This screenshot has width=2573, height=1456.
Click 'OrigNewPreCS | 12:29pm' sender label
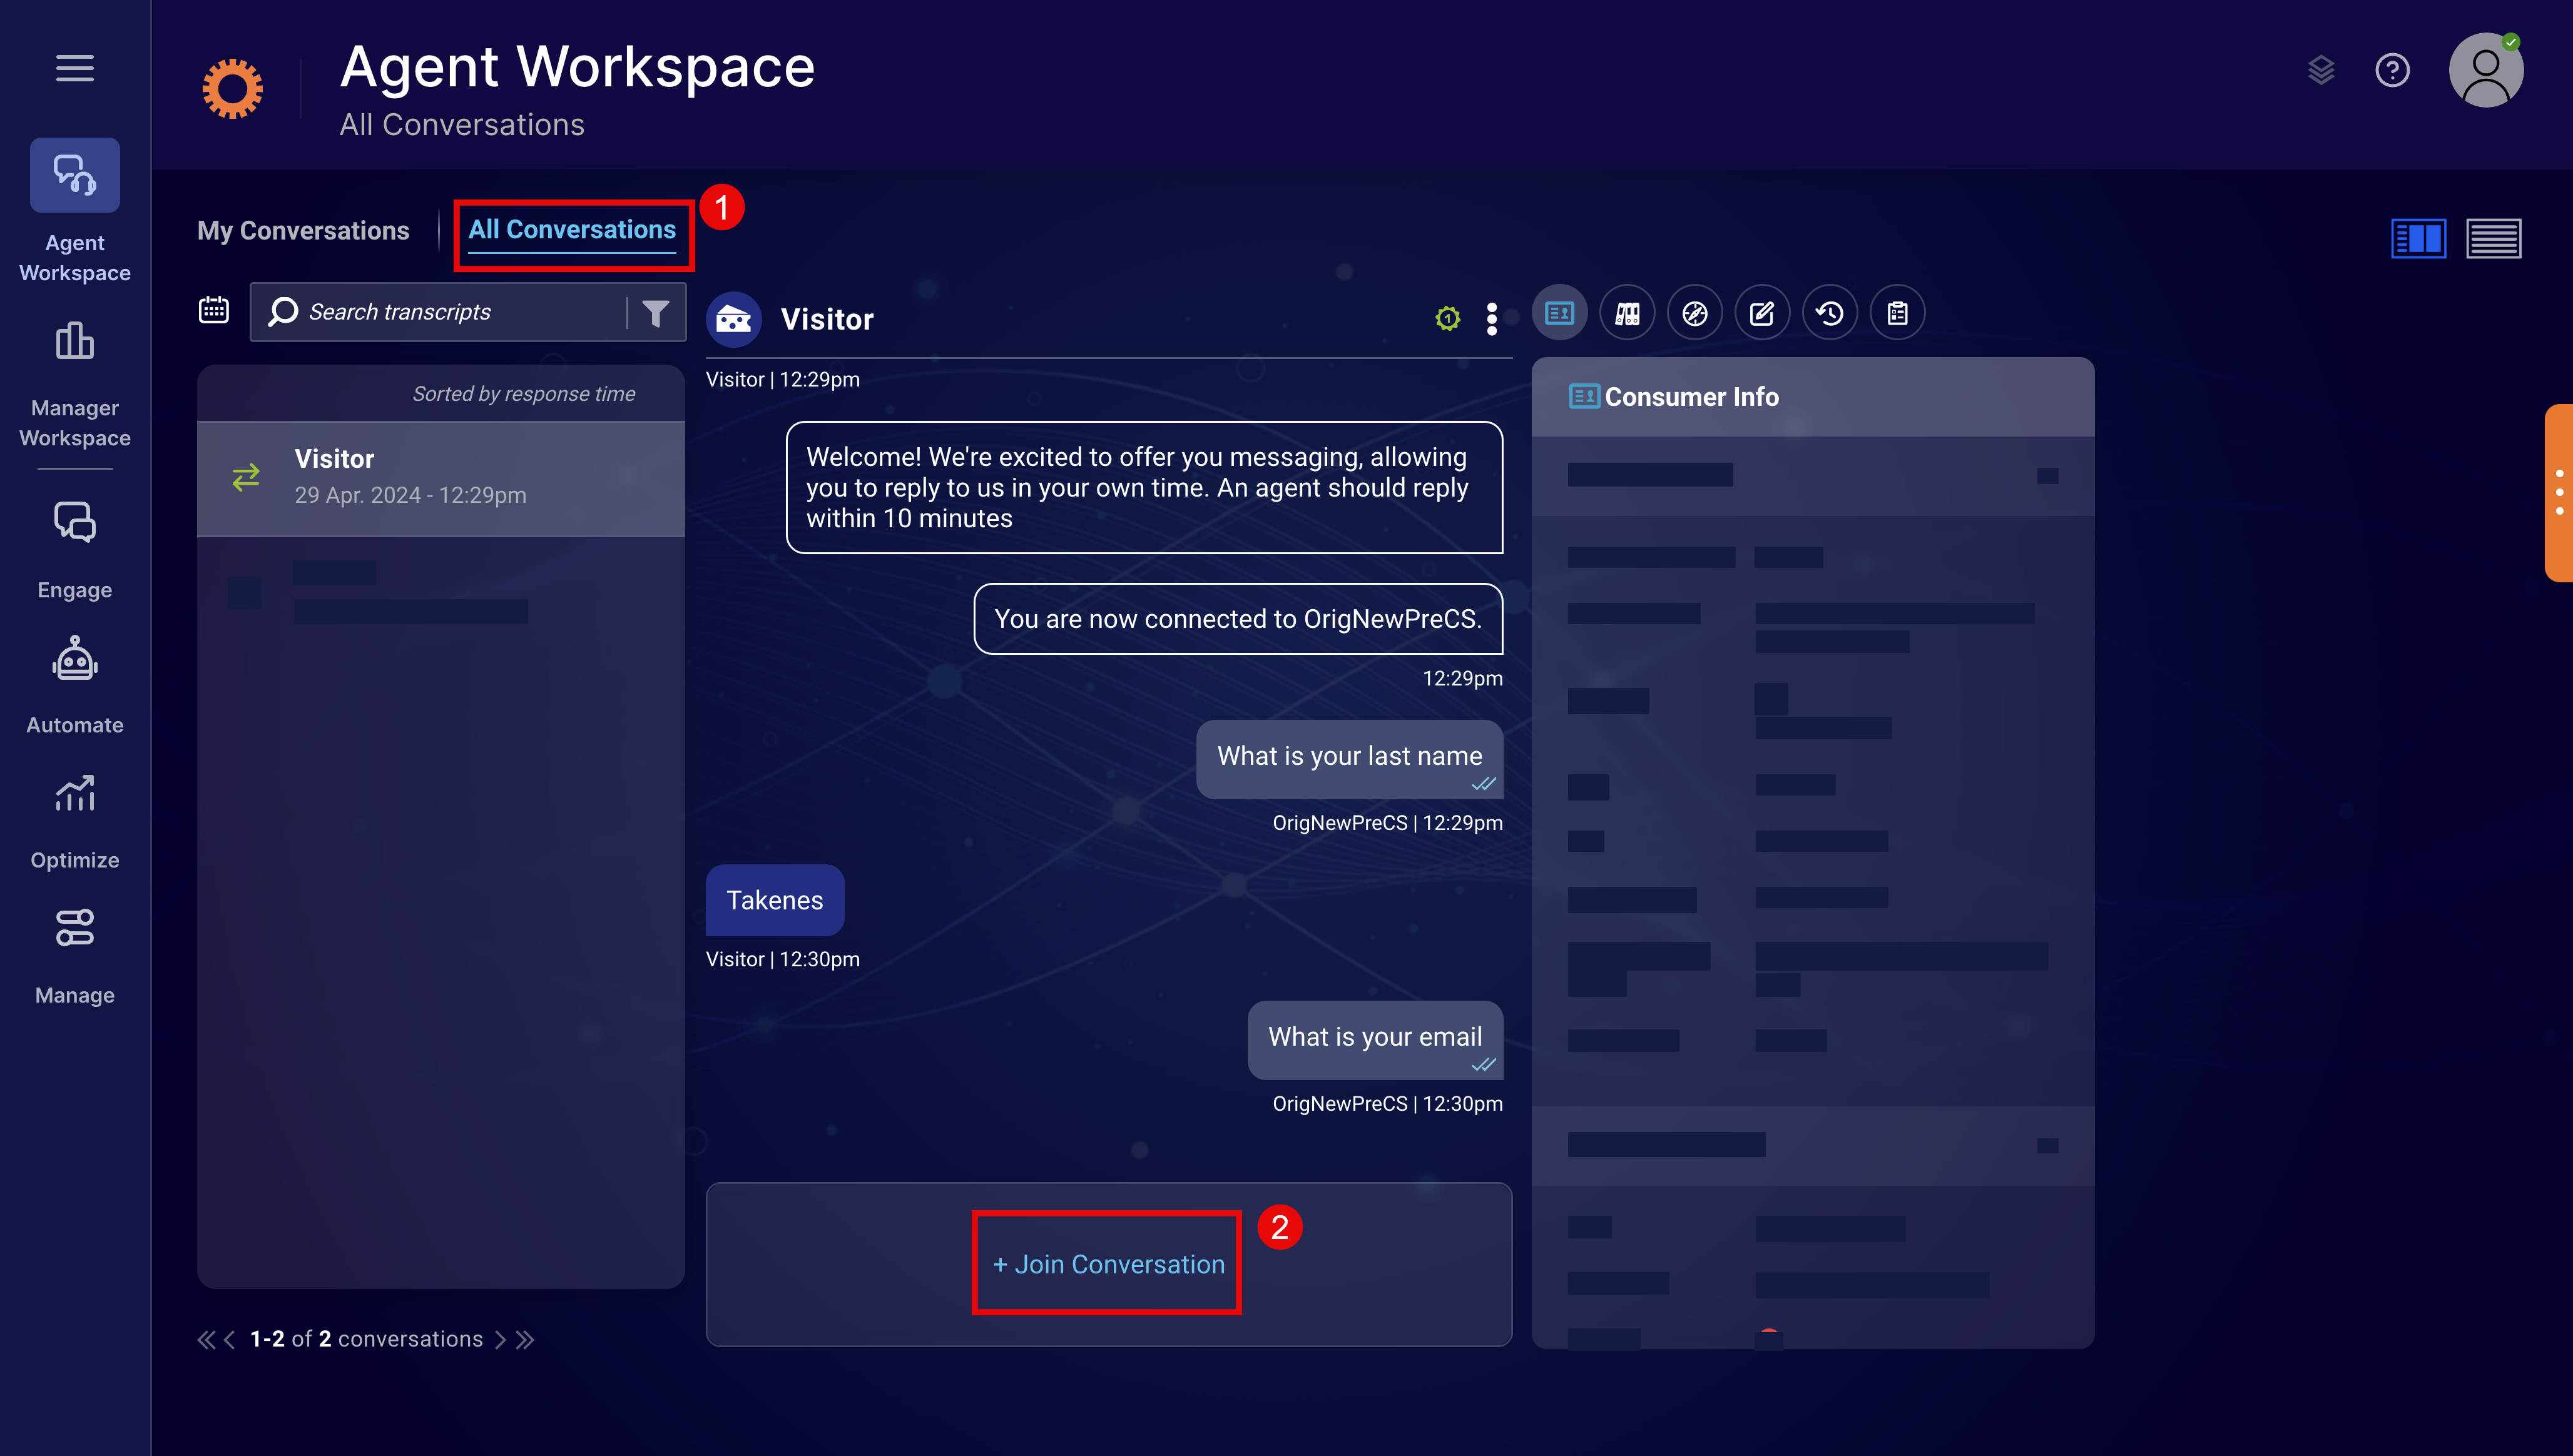1387,823
